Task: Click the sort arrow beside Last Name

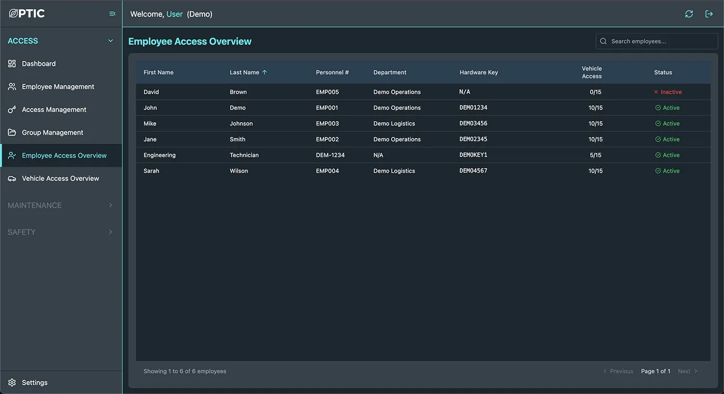Action: [265, 72]
